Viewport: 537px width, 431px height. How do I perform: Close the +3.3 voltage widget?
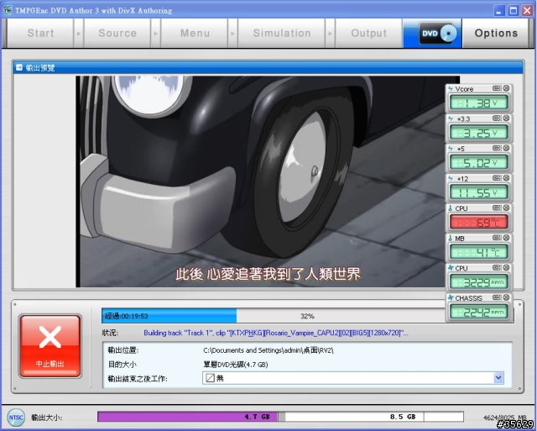point(506,118)
